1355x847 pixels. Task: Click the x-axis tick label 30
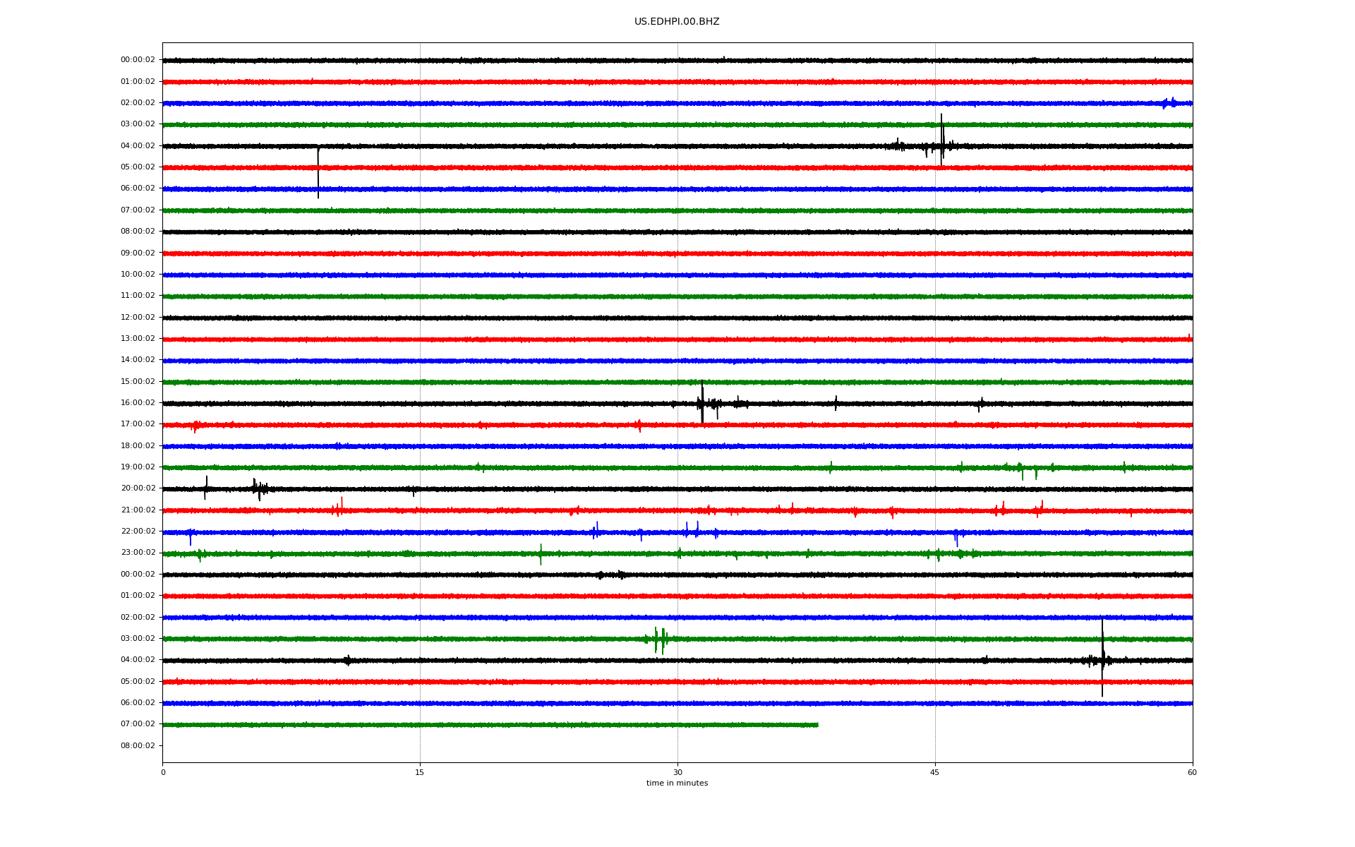pos(677,772)
